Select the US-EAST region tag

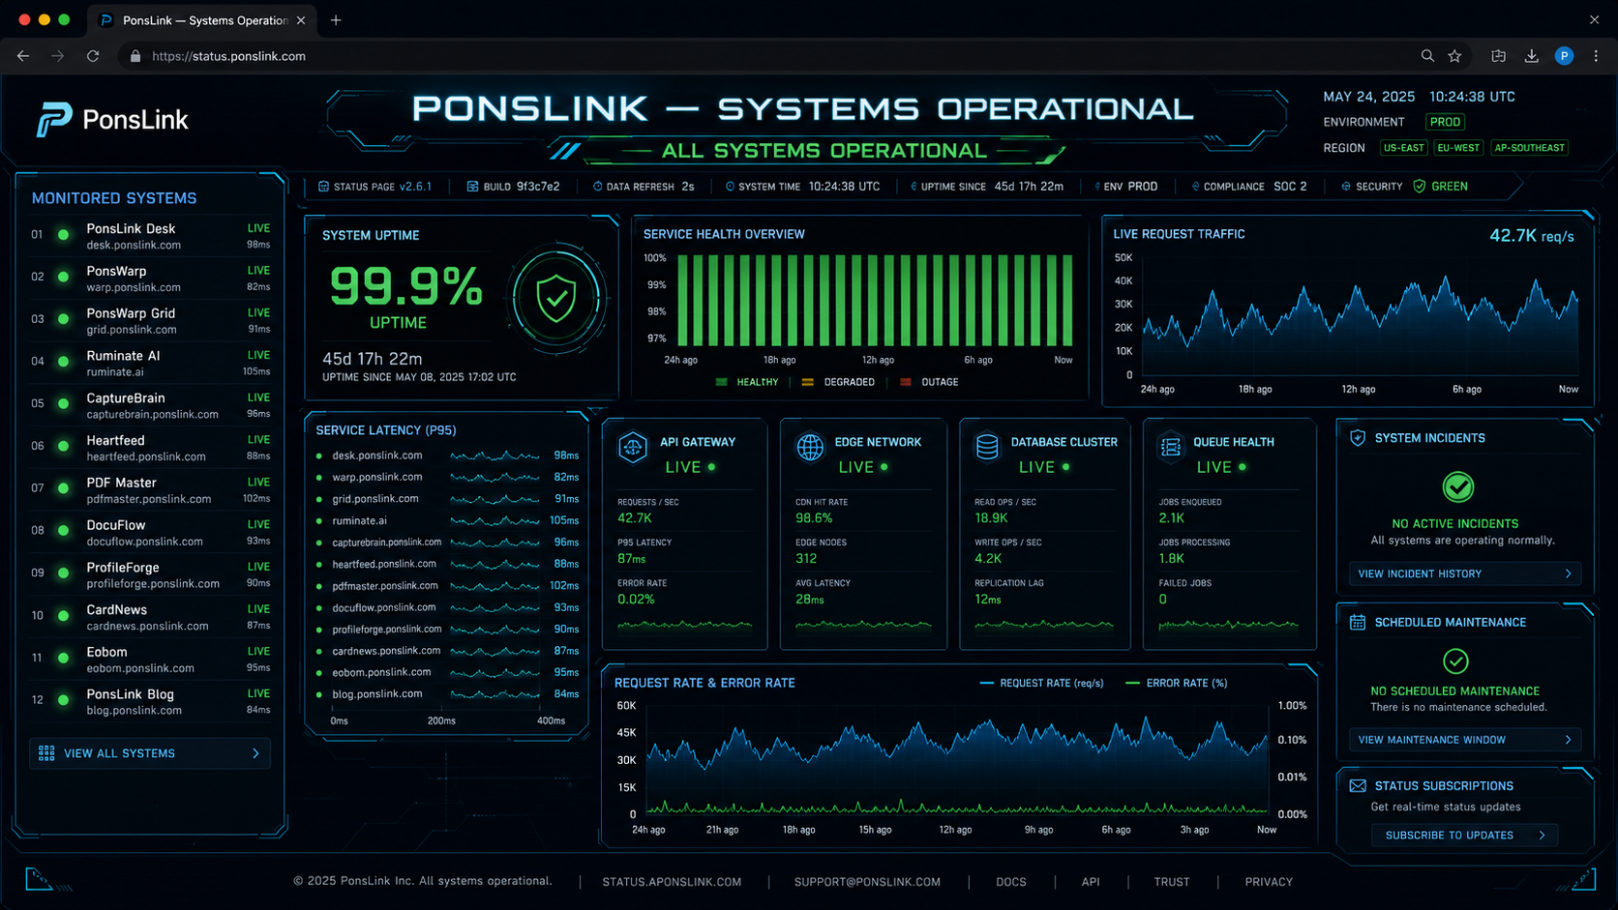[1403, 148]
